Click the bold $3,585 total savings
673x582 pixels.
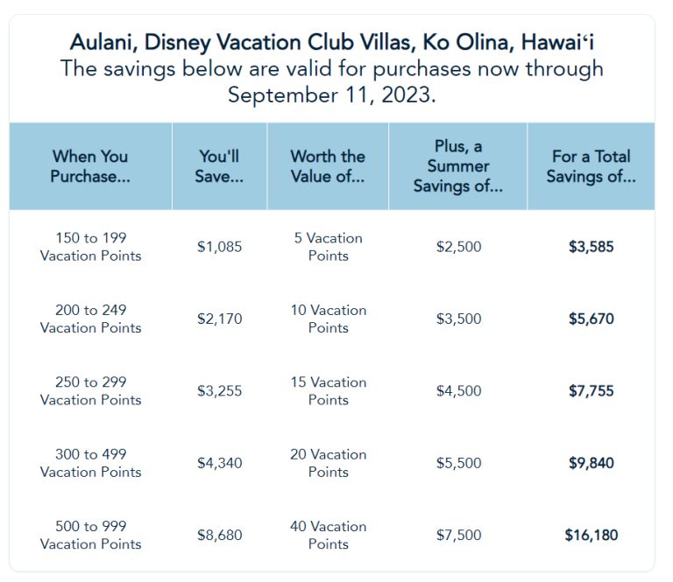591,247
